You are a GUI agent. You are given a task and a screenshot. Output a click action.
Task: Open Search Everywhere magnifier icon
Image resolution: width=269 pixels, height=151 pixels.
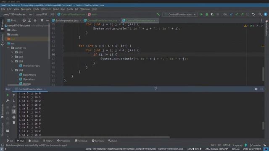point(260,14)
